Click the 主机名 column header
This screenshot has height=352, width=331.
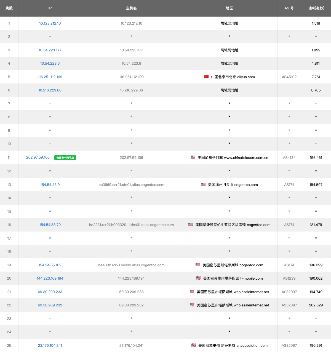point(131,8)
